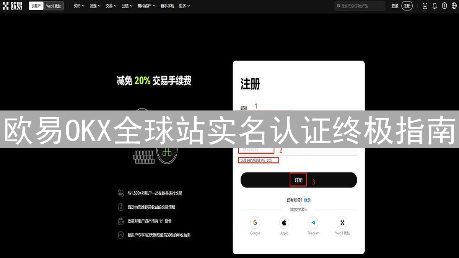
Task: Expand the 公链 menu
Action: pos(127,6)
